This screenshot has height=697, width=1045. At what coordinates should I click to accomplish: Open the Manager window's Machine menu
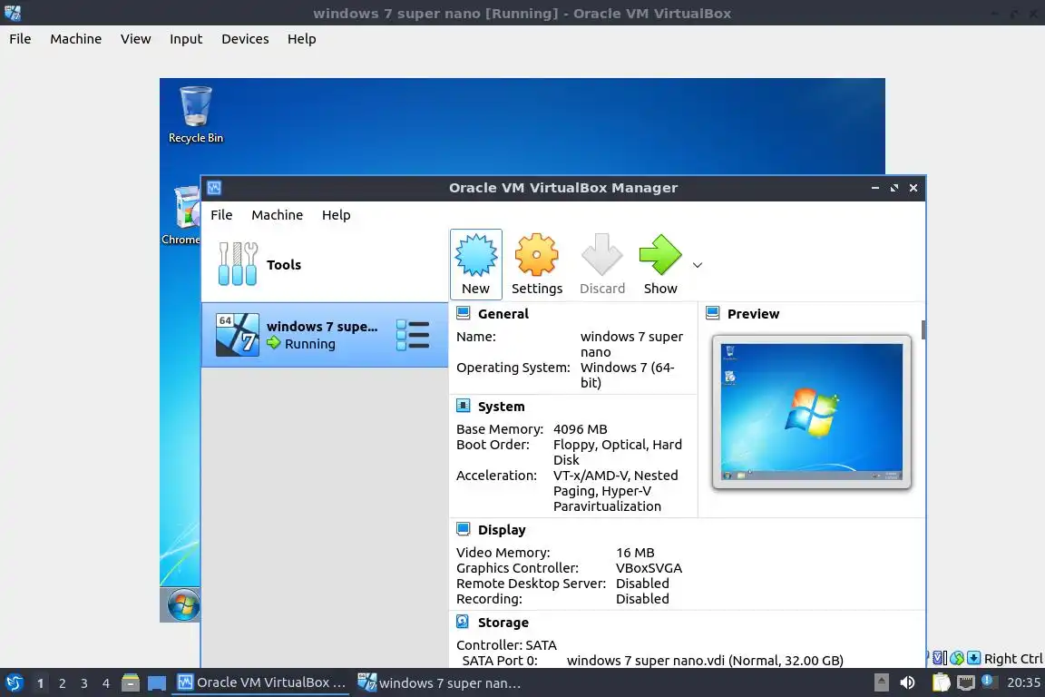click(x=278, y=215)
